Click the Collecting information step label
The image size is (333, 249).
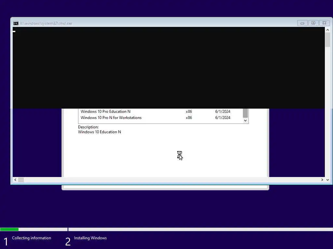click(32, 238)
